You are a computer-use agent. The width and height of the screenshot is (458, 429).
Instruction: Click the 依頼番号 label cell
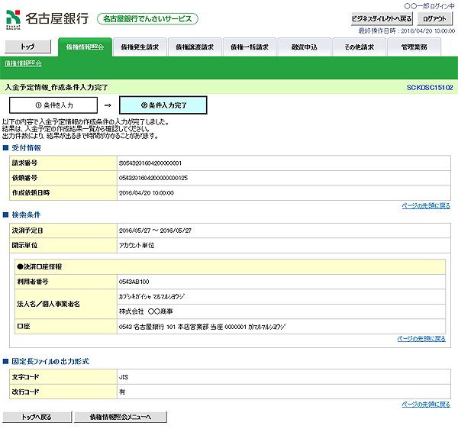[x=63, y=178]
